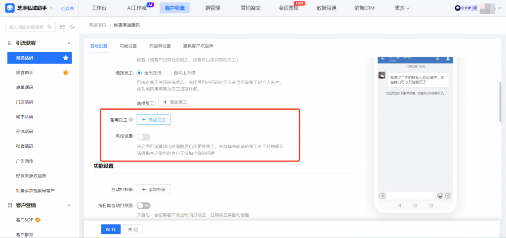Enable the 风控设置 toggle switch
This screenshot has height=238, width=506.
144,137
